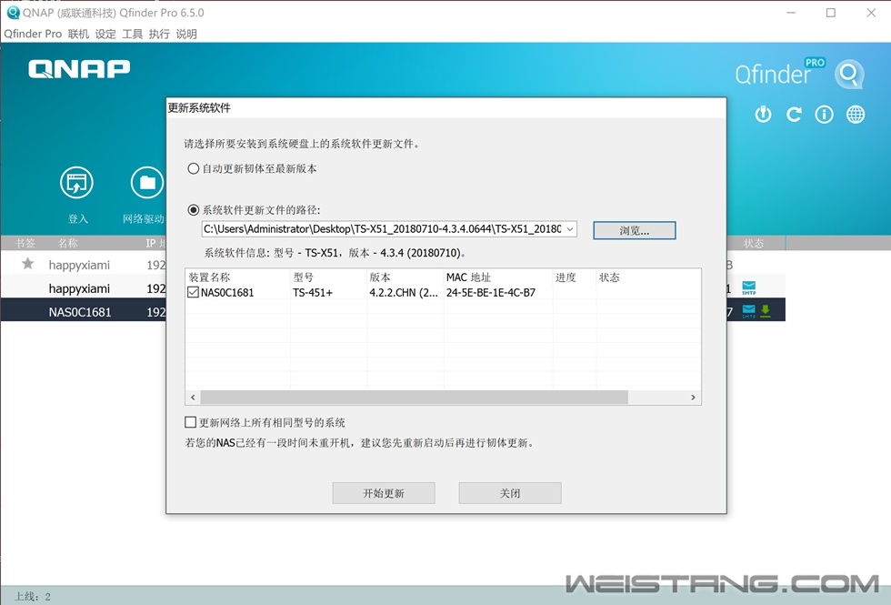Click the MAC 地址 column header
This screenshot has width=891, height=605.
pyautogui.click(x=498, y=277)
